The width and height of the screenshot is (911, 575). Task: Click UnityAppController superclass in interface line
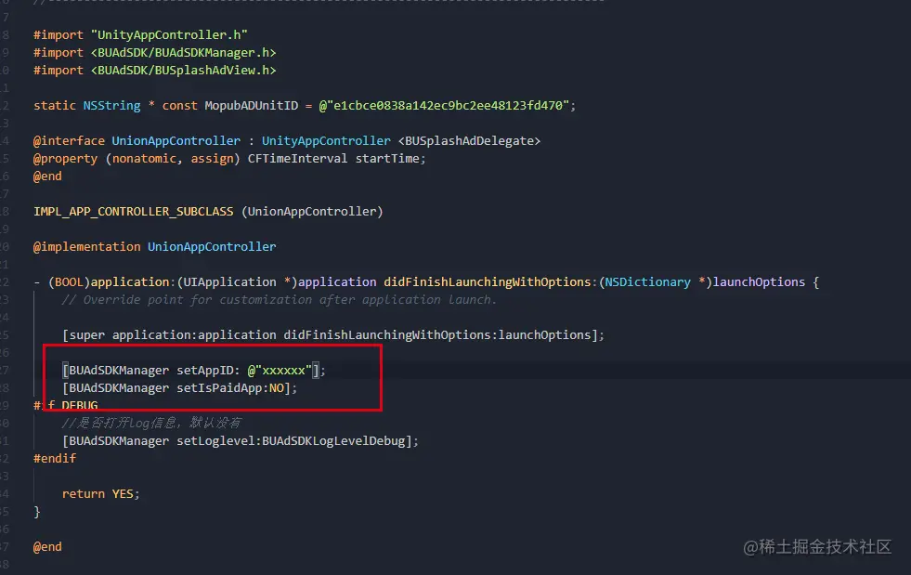click(326, 140)
